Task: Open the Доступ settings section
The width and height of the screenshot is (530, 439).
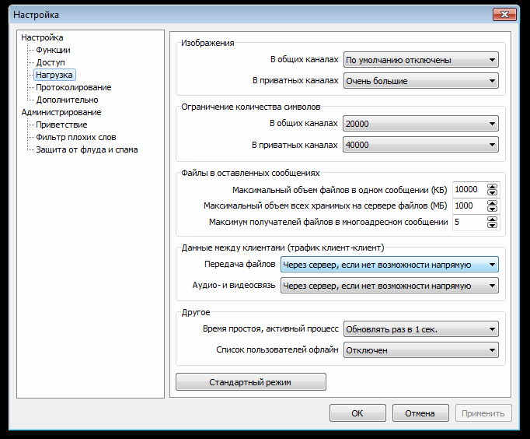Action: click(51, 62)
